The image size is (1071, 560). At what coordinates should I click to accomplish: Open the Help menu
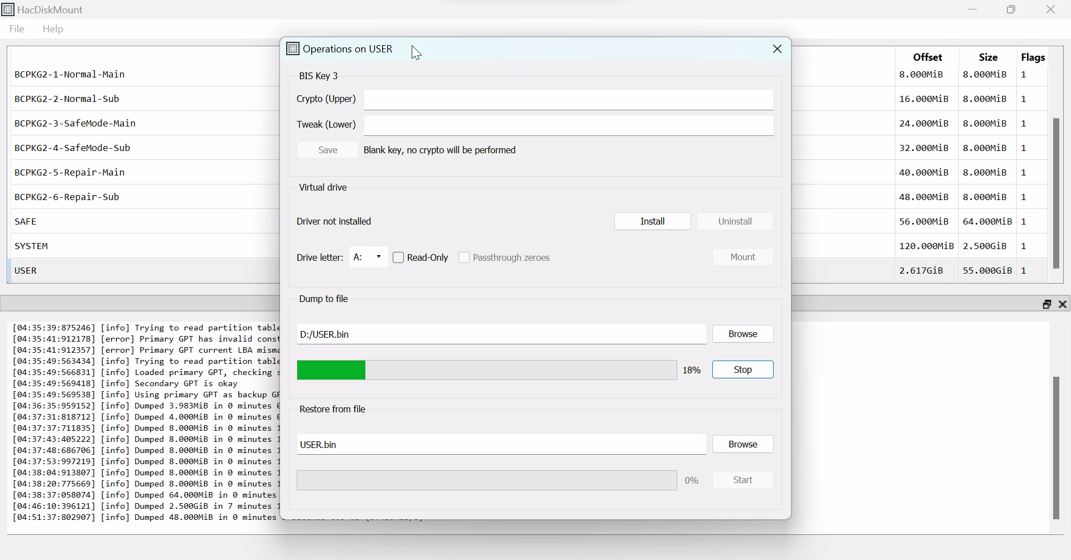[x=53, y=29]
